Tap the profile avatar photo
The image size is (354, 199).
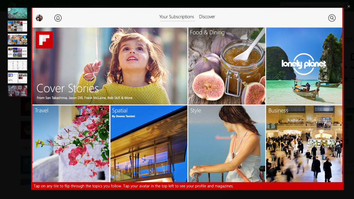(x=39, y=18)
